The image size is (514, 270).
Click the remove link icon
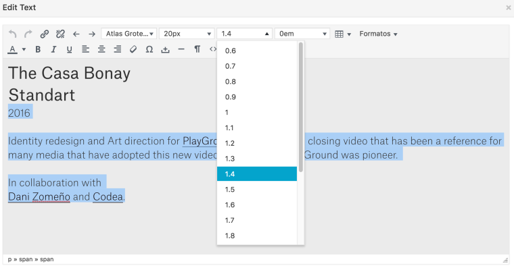pyautogui.click(x=60, y=34)
